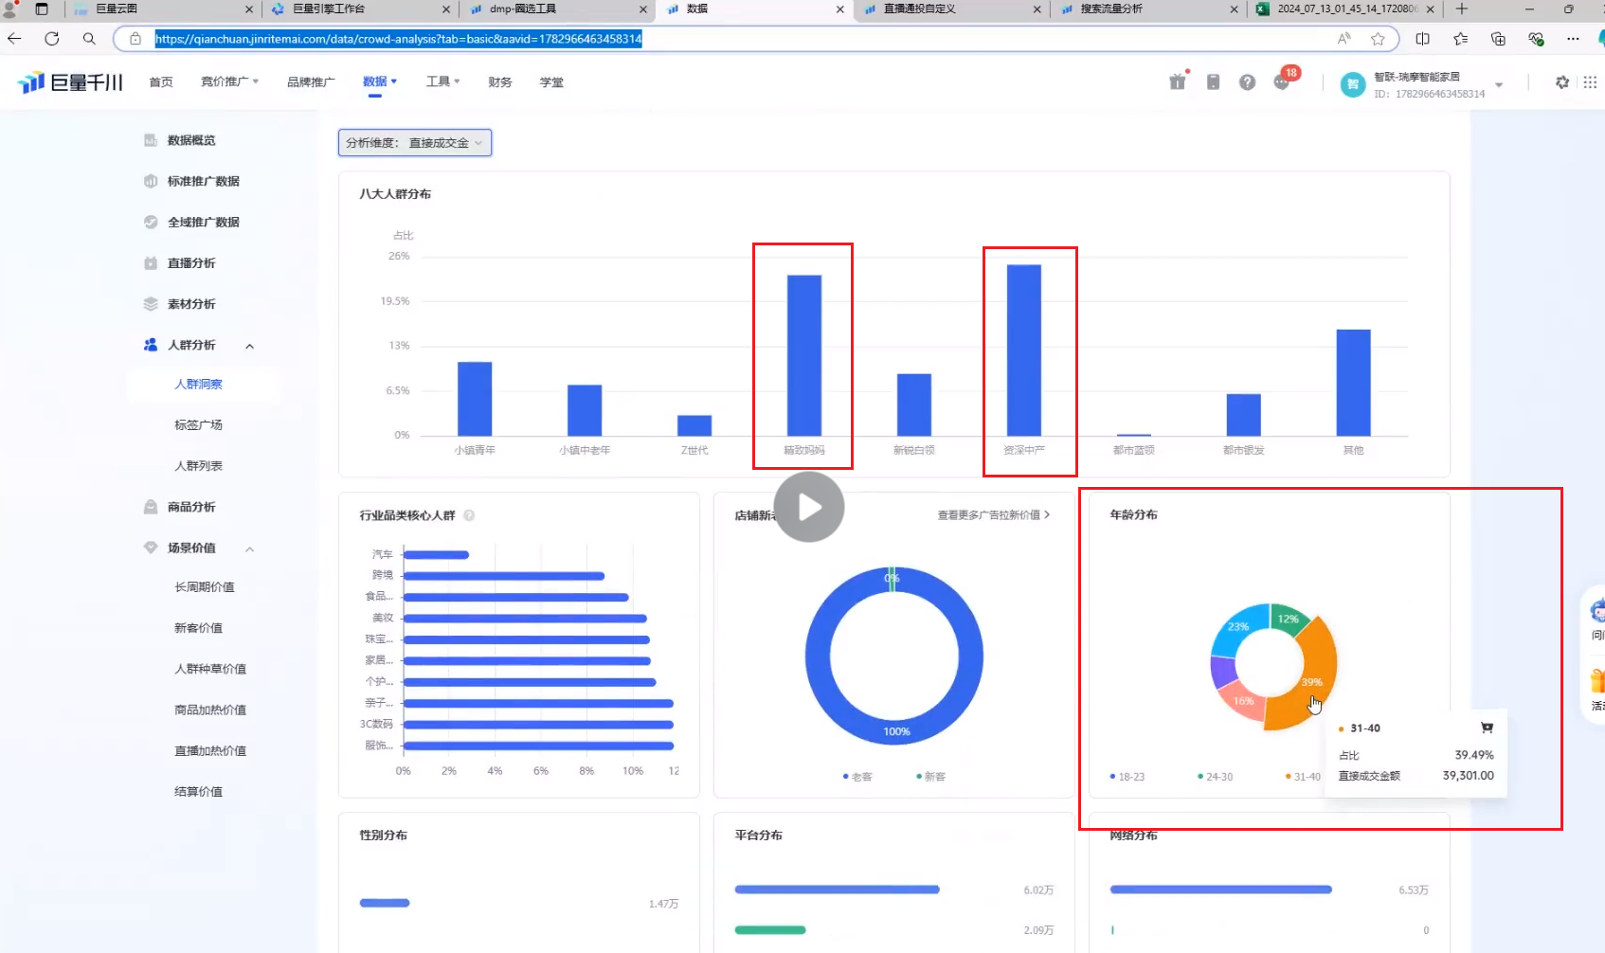Open the 竞价推广 top menu
1605x953 pixels.
point(229,82)
